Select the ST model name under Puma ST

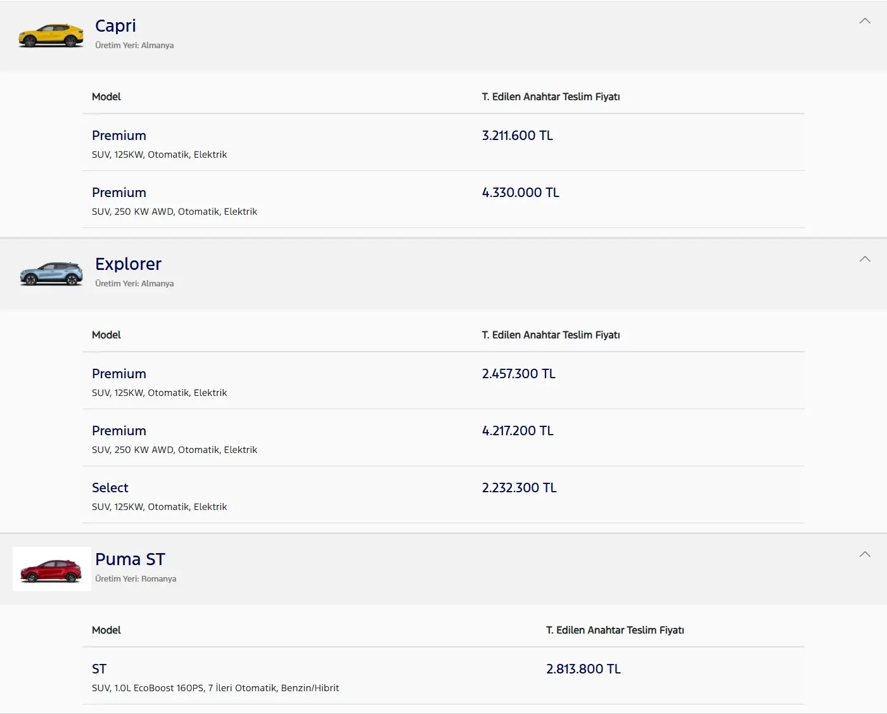pos(99,669)
